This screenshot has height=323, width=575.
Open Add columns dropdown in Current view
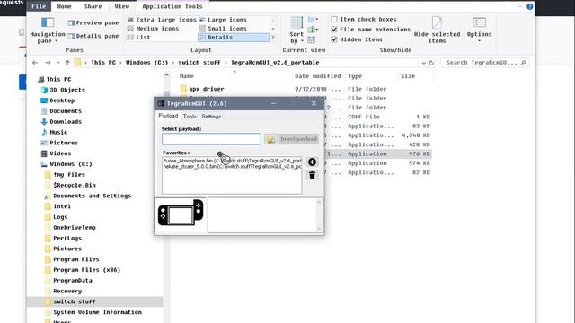click(313, 30)
